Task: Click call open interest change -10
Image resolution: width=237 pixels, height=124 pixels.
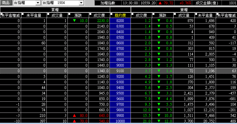Action: click(x=17, y=121)
